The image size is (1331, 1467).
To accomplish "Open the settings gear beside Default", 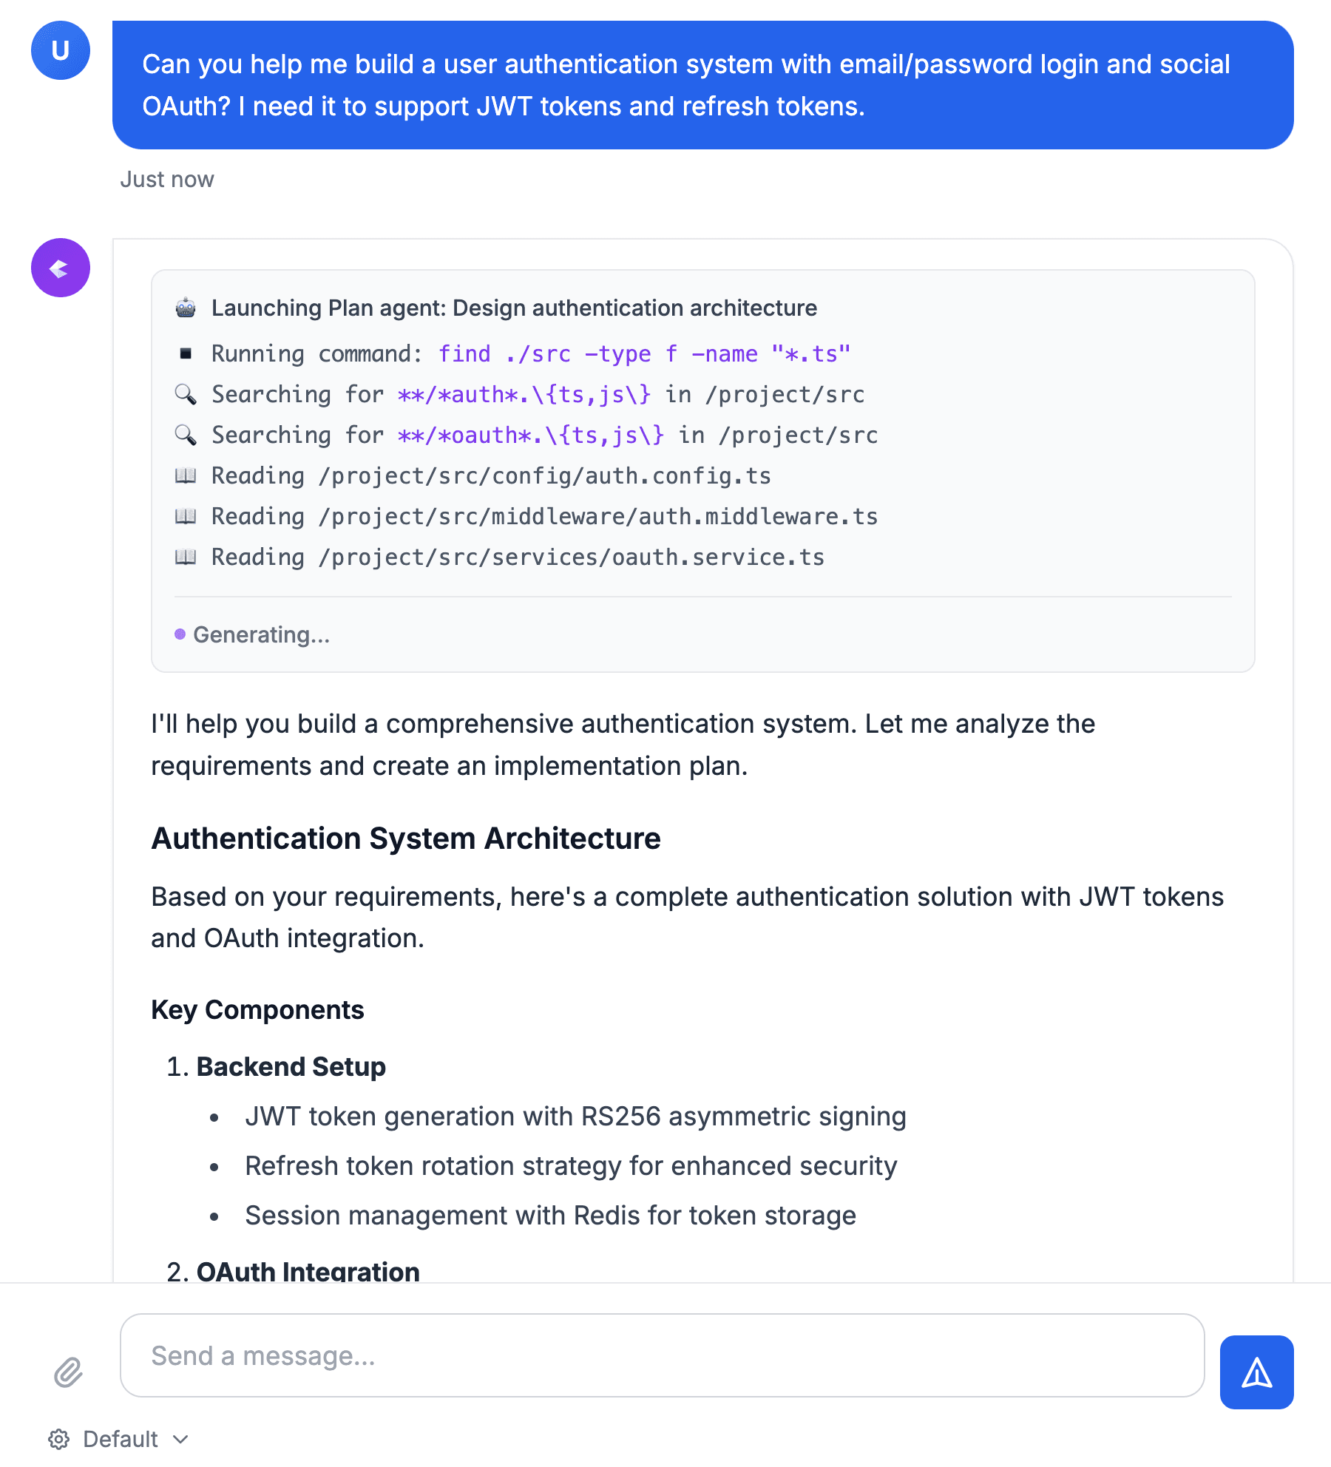I will (59, 1439).
